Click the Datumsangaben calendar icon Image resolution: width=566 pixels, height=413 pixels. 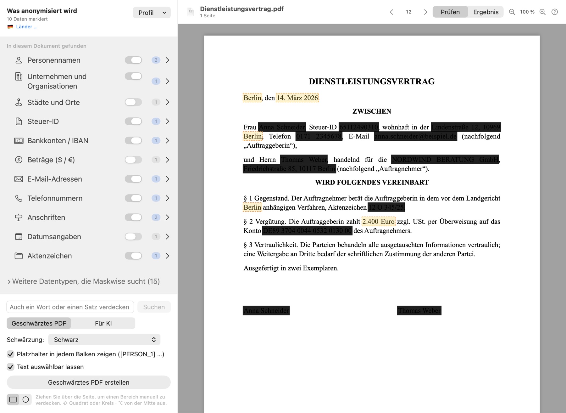coord(19,237)
